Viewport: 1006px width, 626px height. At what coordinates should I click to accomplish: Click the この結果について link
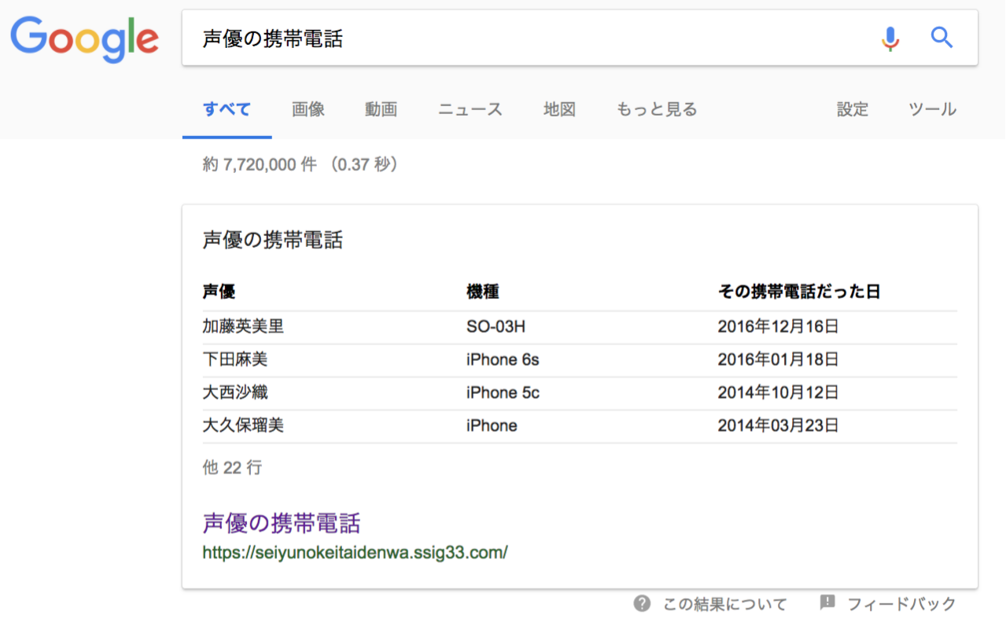[724, 604]
